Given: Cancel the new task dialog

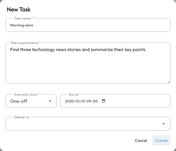Looking at the screenshot, I should tap(141, 140).
